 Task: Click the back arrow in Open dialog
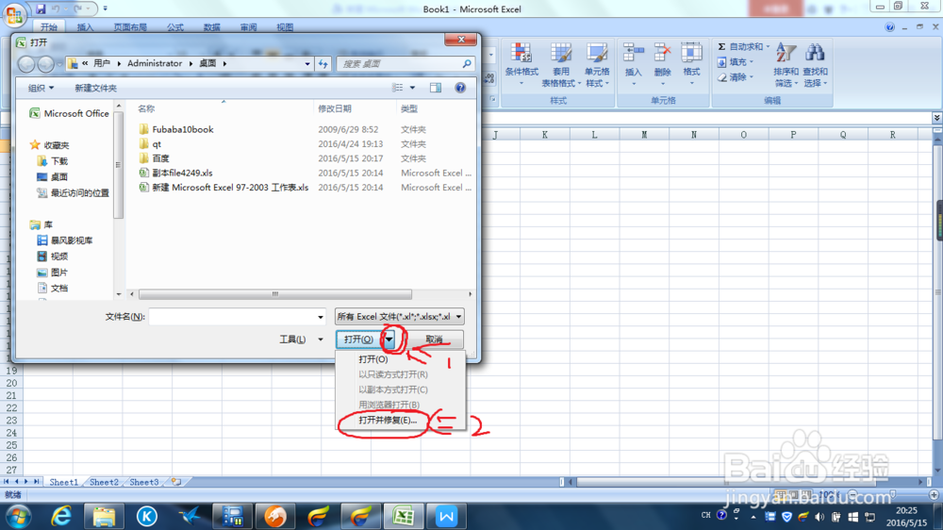tap(26, 64)
